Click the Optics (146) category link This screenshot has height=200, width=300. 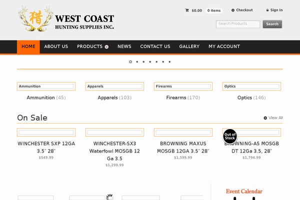pos(251,97)
